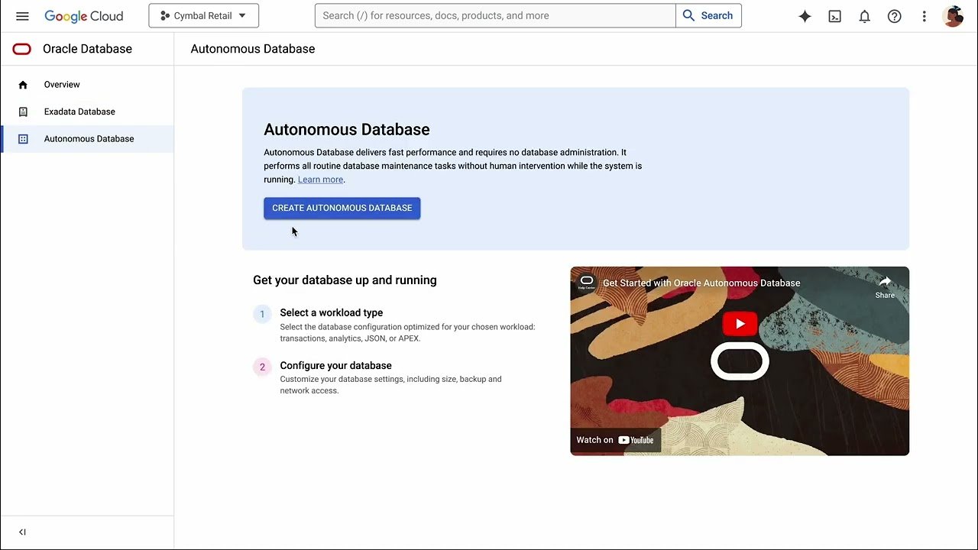This screenshot has height=550, width=978.
Task: Click the Overview home icon
Action: (x=23, y=85)
